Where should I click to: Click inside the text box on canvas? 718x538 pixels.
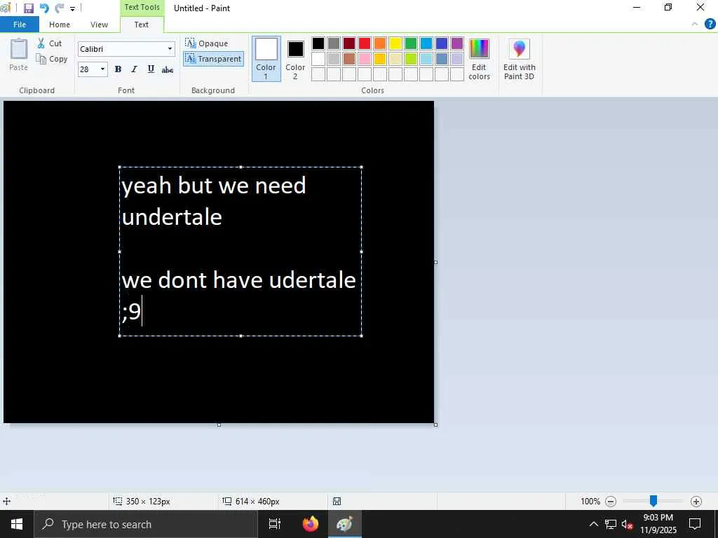click(x=241, y=251)
